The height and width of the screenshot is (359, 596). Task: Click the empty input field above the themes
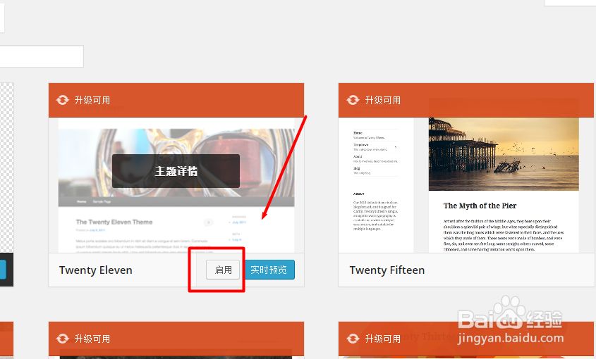(x=41, y=56)
